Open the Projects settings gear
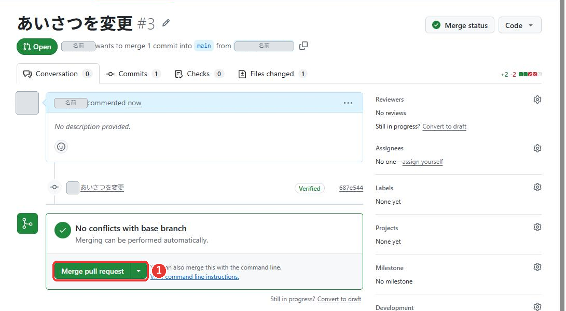The height and width of the screenshot is (311, 566). click(537, 228)
